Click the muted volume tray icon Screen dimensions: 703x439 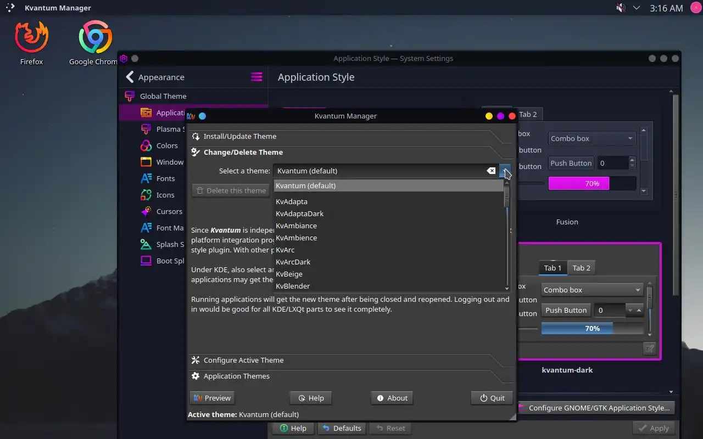pyautogui.click(x=621, y=8)
